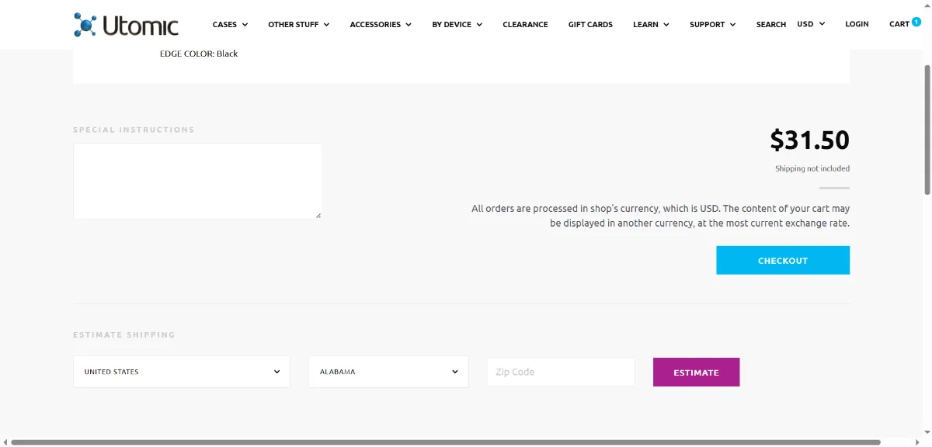Click the CHECKOUT button
Viewport: 932px width, 447px height.
[783, 261]
